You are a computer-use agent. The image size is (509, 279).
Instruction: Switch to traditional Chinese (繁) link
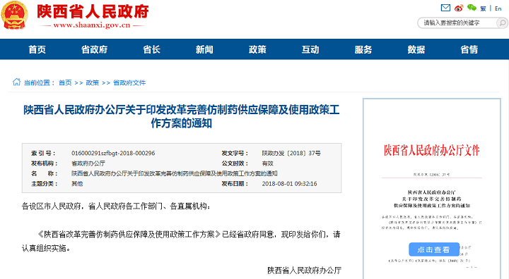point(483,8)
